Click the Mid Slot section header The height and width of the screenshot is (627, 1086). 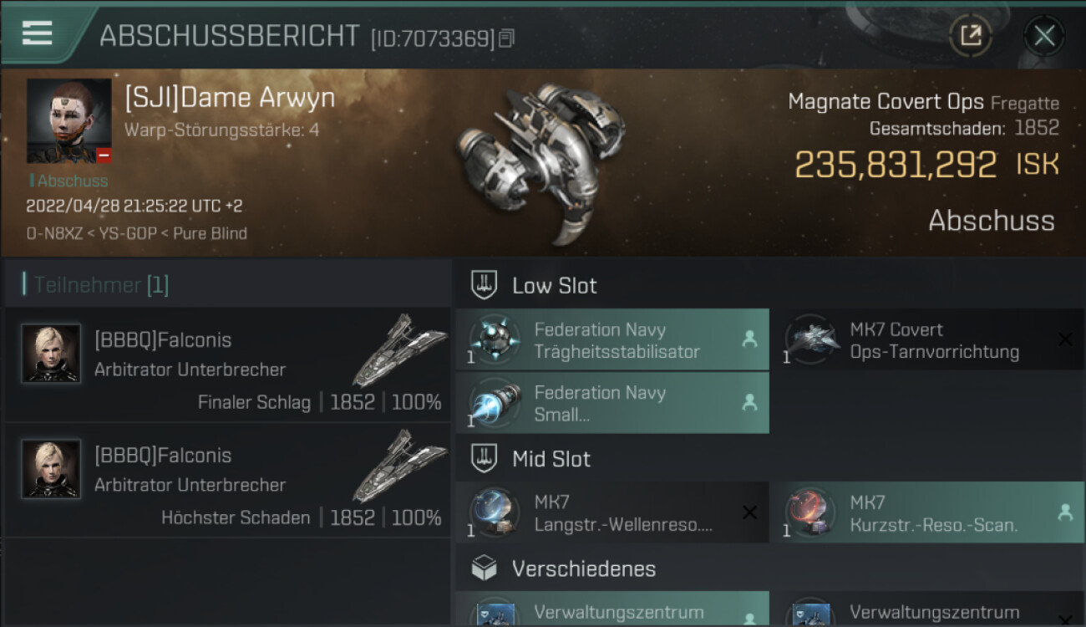pos(769,458)
